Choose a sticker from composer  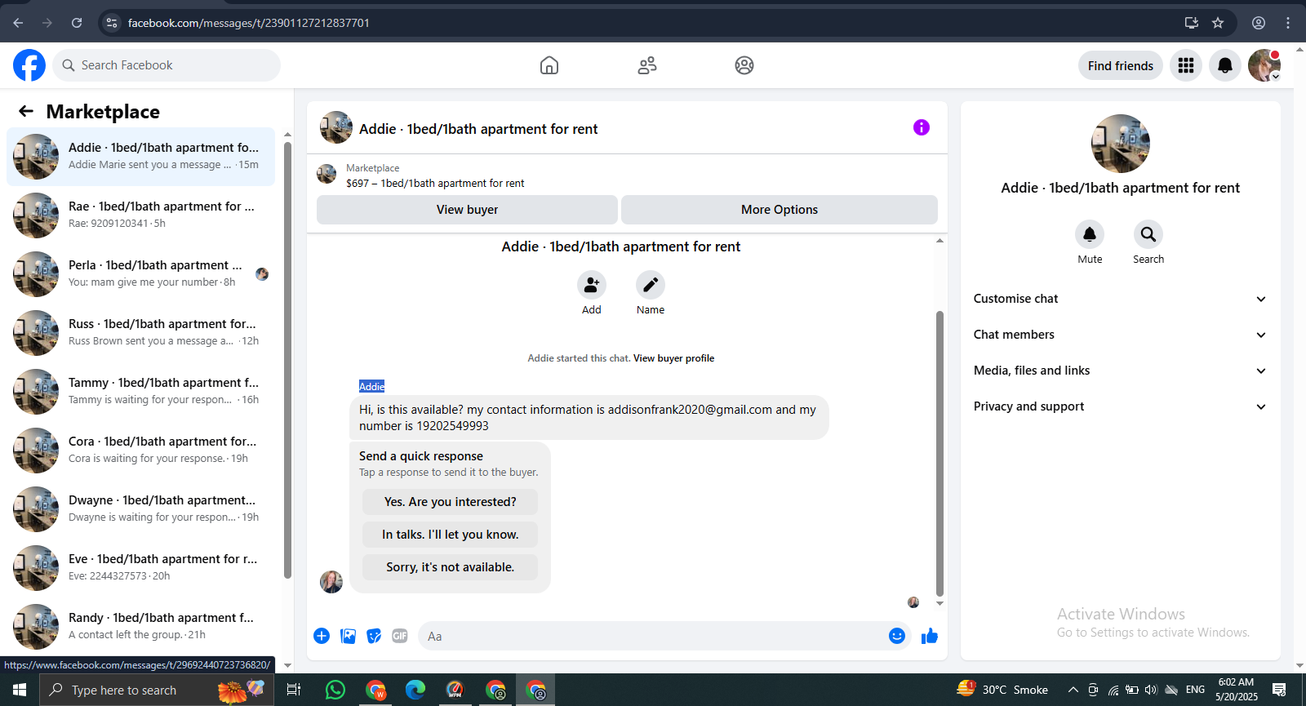(x=374, y=636)
